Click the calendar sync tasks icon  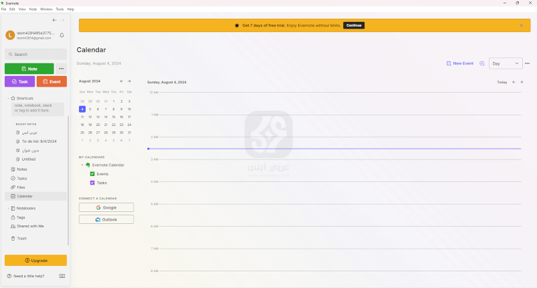coord(482,63)
